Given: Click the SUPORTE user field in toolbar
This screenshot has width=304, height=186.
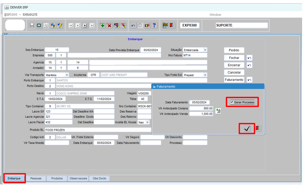Looking at the screenshot, I should [x=242, y=25].
